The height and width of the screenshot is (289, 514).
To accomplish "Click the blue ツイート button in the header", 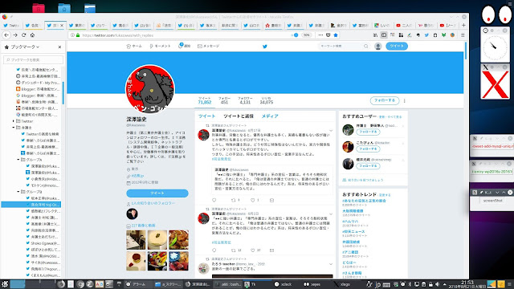I will (x=397, y=47).
